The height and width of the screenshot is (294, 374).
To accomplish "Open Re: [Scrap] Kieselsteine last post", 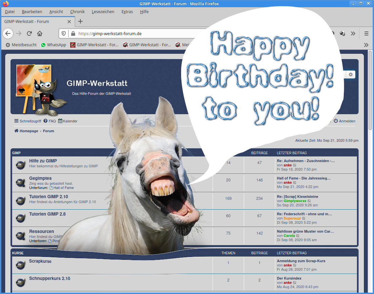I will (x=298, y=197).
